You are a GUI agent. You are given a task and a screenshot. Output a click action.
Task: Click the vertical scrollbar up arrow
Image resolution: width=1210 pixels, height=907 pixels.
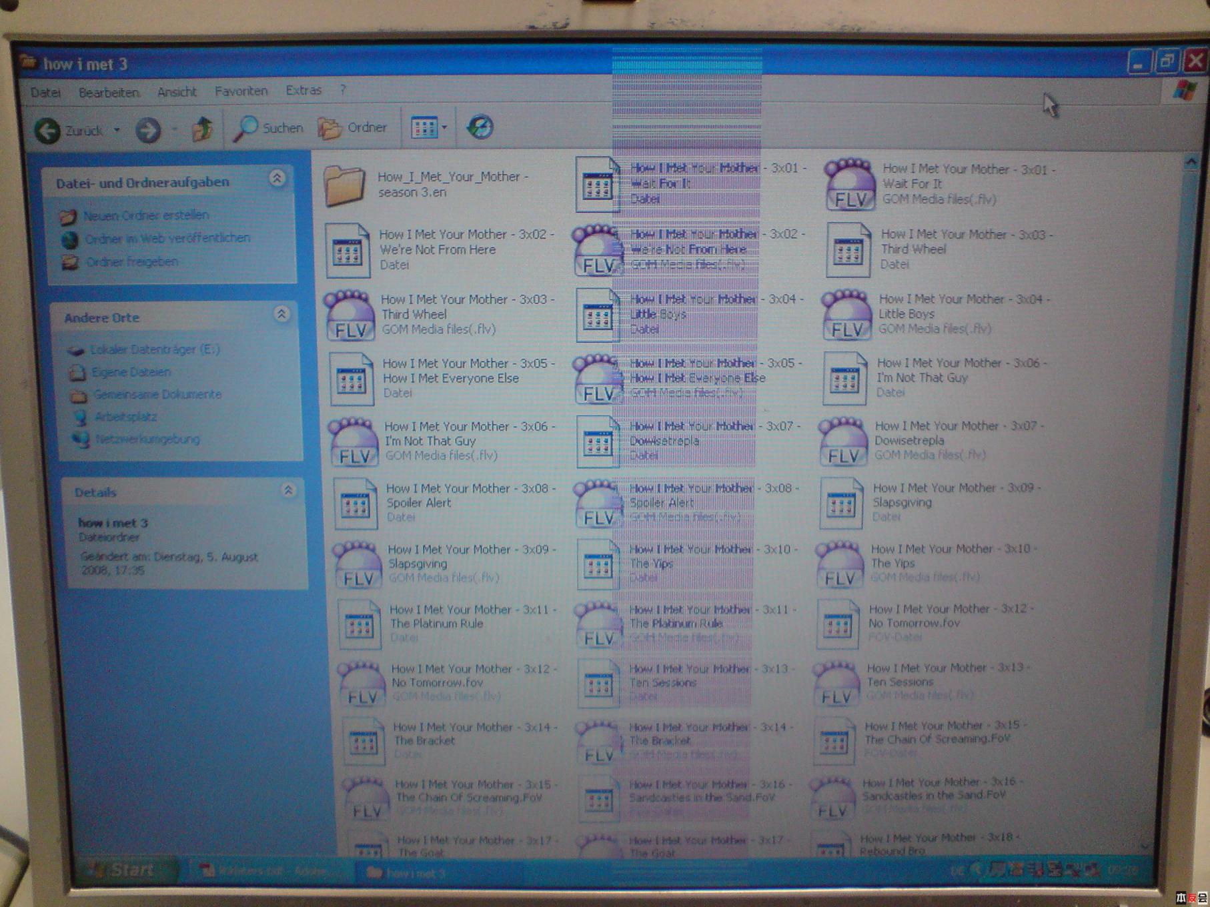tap(1191, 161)
